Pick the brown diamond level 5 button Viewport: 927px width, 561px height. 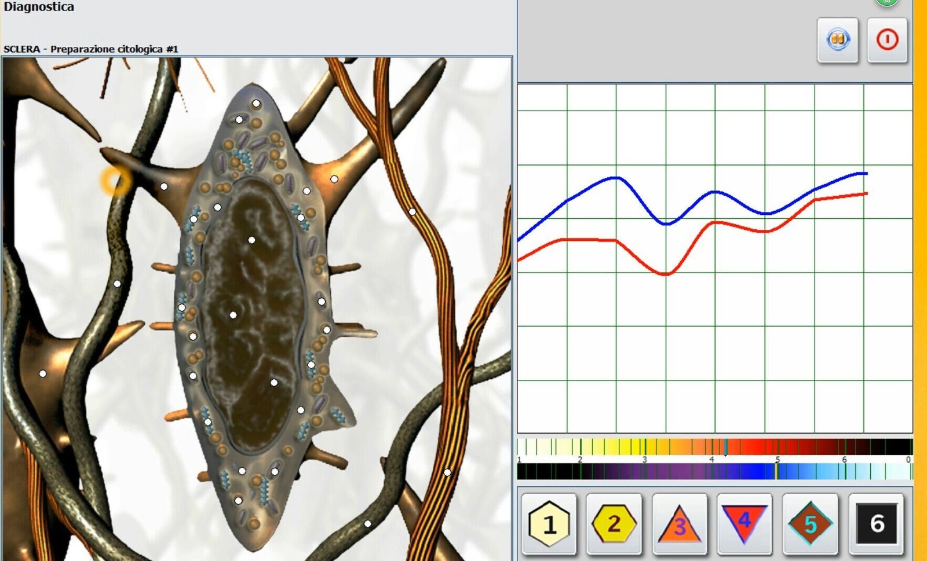click(x=810, y=524)
